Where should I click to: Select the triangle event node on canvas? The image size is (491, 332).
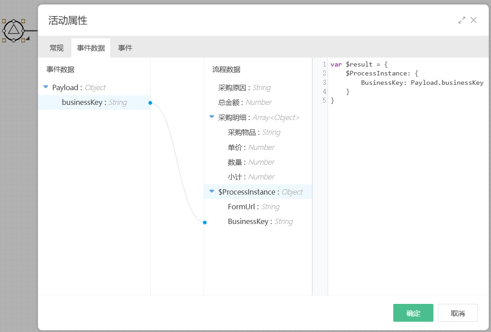(x=13, y=30)
